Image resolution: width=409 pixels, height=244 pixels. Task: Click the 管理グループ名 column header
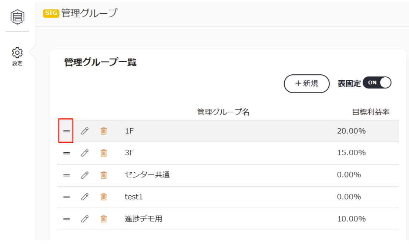tap(223, 112)
